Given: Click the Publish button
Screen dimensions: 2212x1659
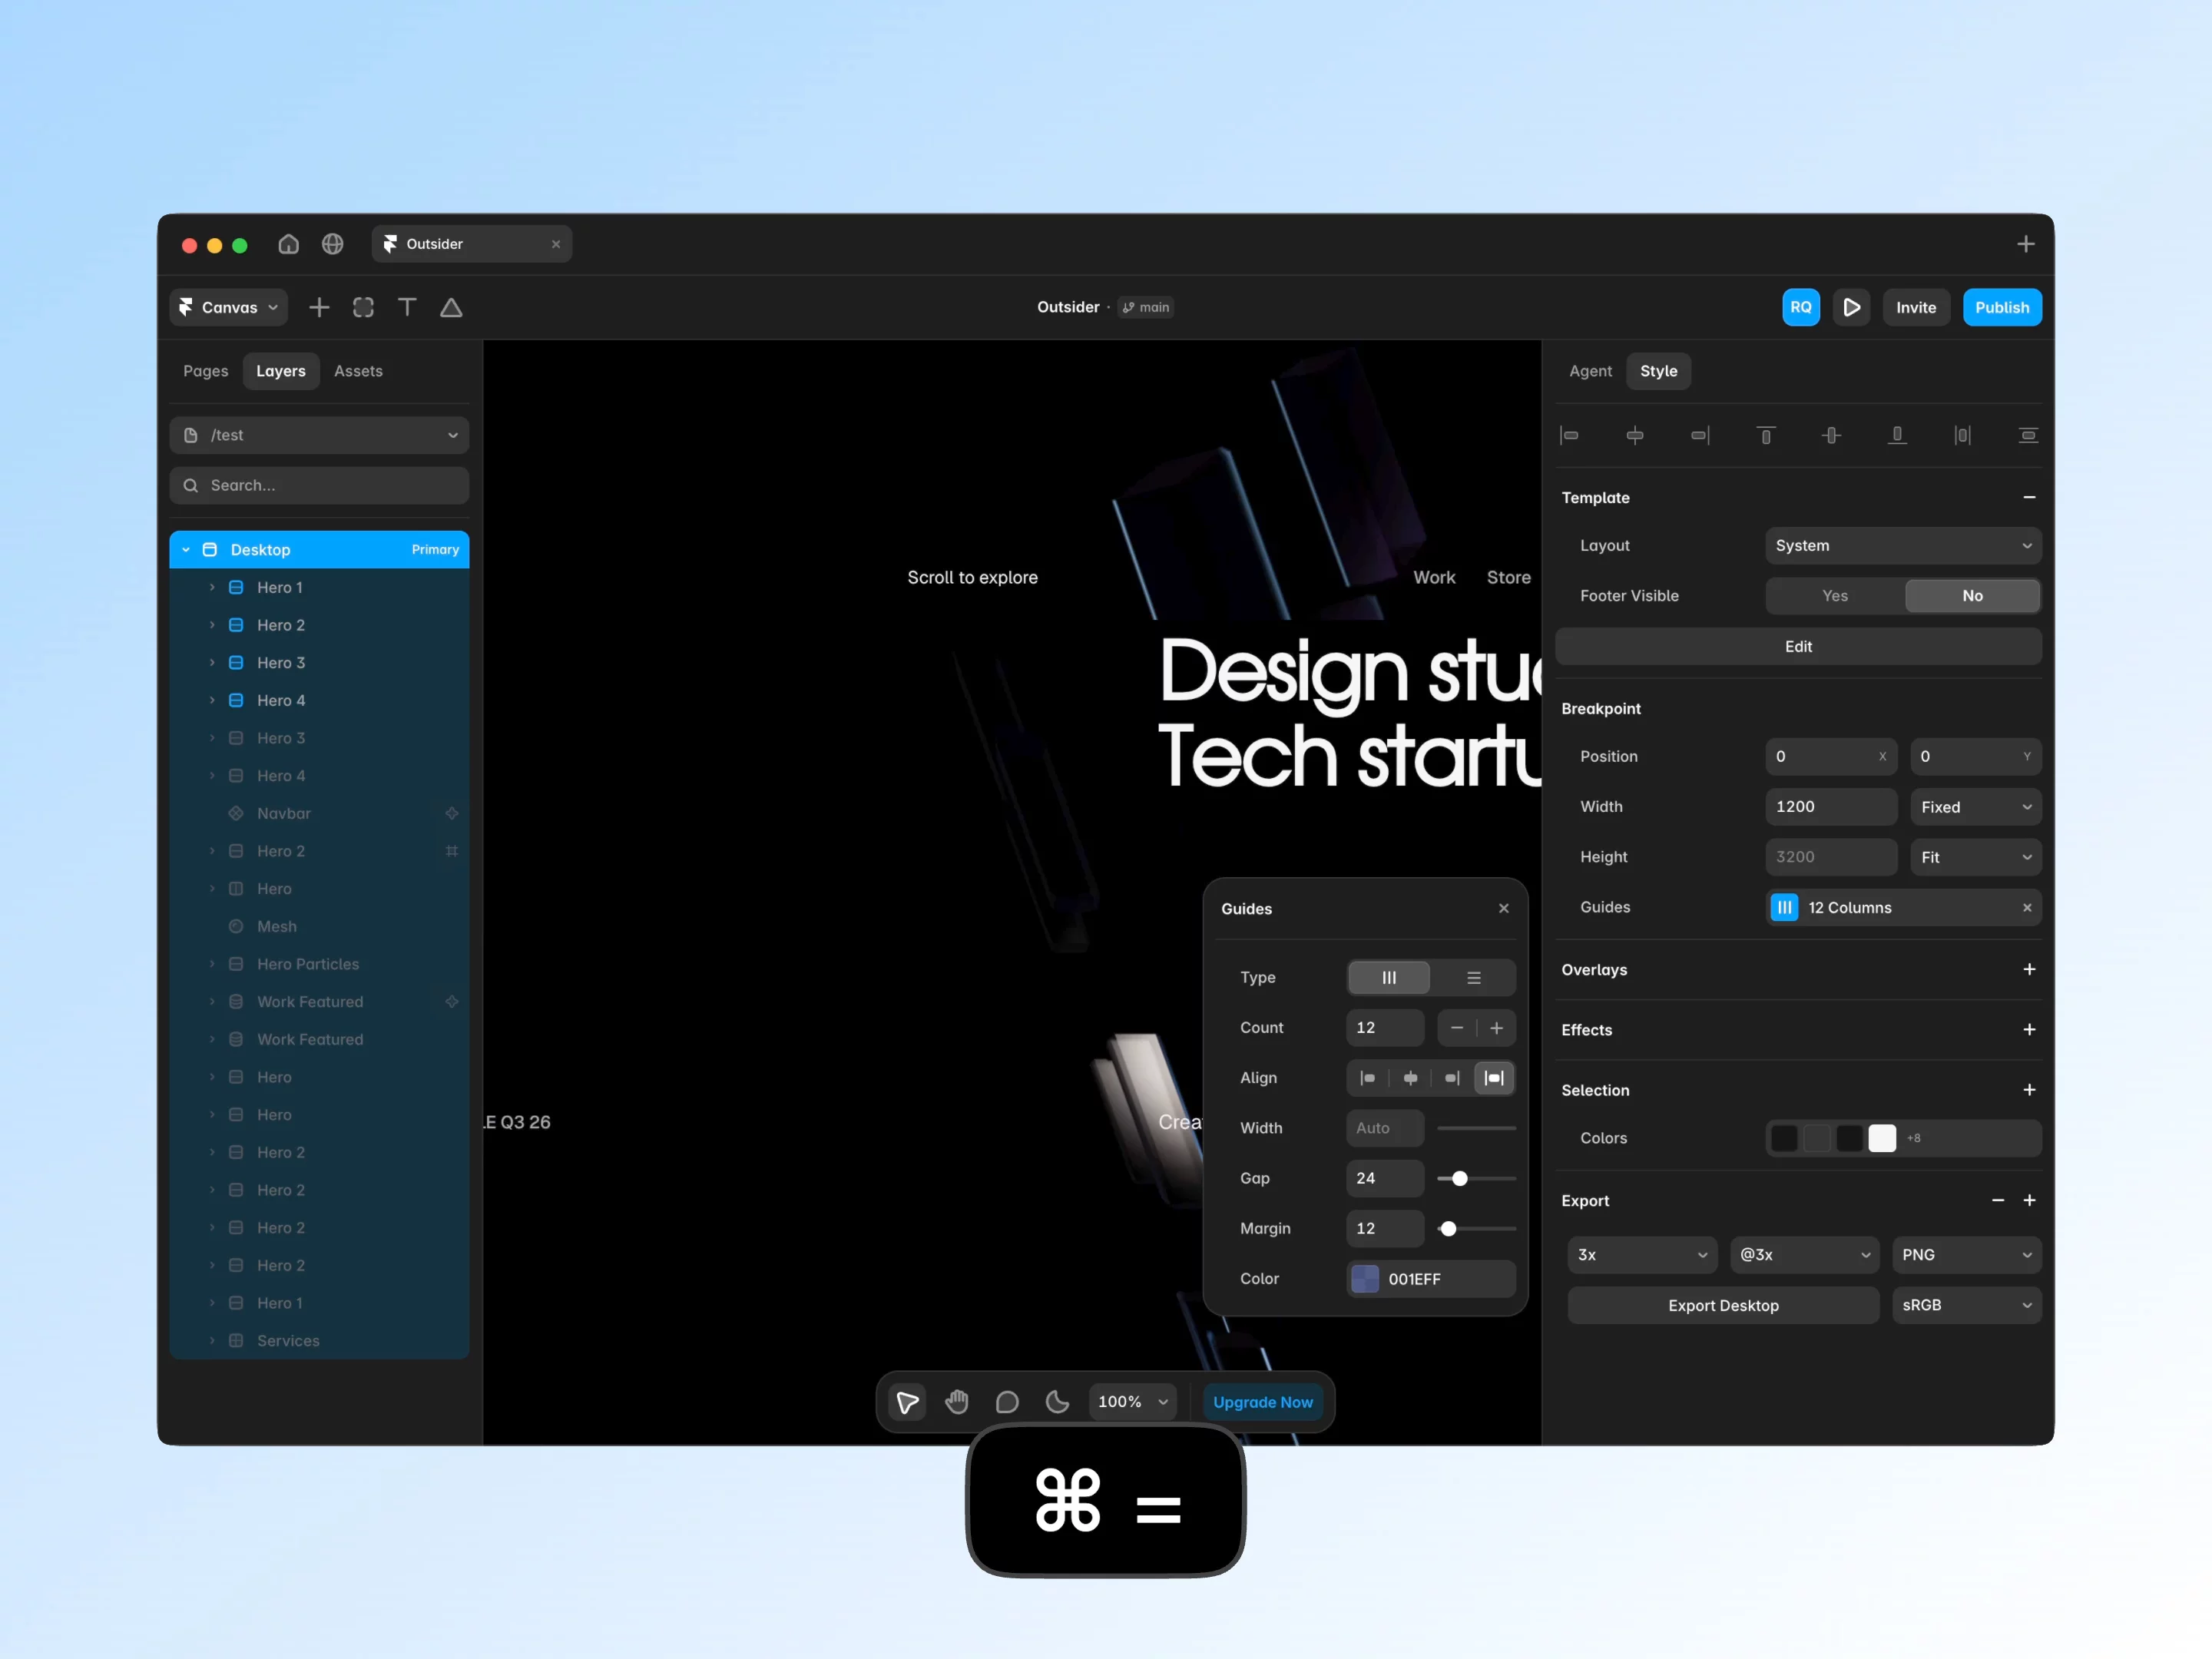Looking at the screenshot, I should point(2002,307).
